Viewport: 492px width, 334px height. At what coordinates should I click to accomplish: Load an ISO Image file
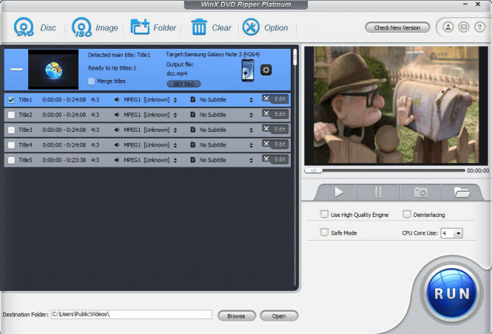click(x=95, y=27)
